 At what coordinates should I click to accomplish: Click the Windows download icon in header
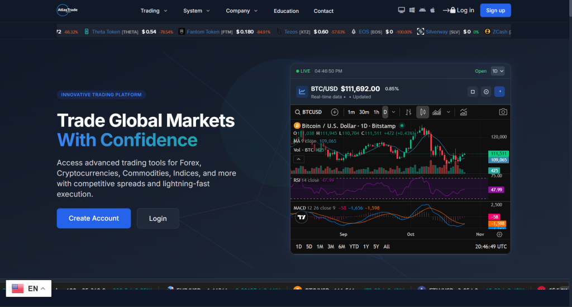[x=412, y=10]
